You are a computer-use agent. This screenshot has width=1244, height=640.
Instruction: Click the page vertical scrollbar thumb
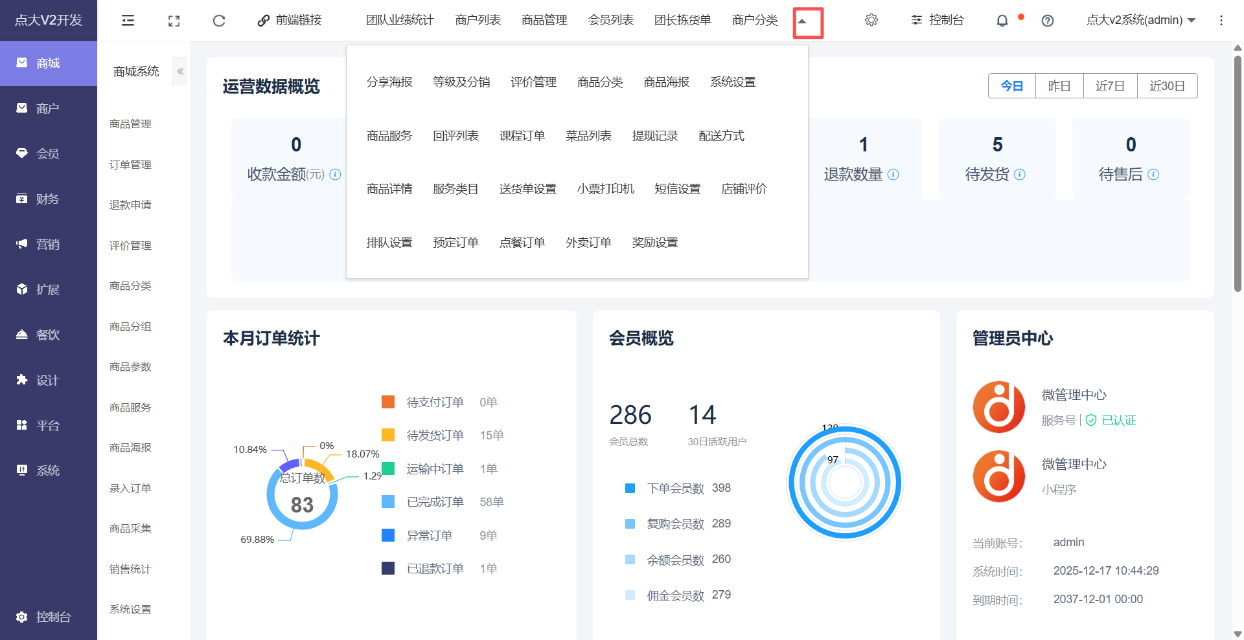(1238, 173)
